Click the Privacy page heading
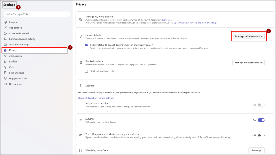This screenshot has width=276, height=155. (81, 5)
